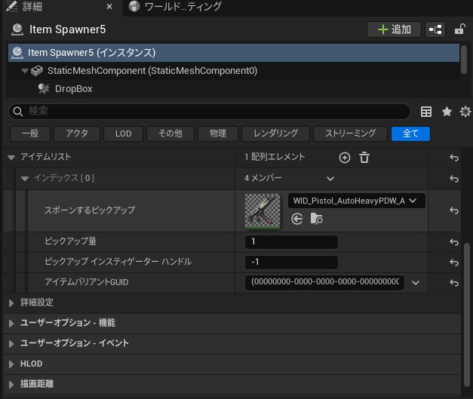Image resolution: width=473 pixels, height=399 pixels.
Task: Open the WID_Pistol_AutoHeavyPDW_A dropdown
Action: click(357, 201)
